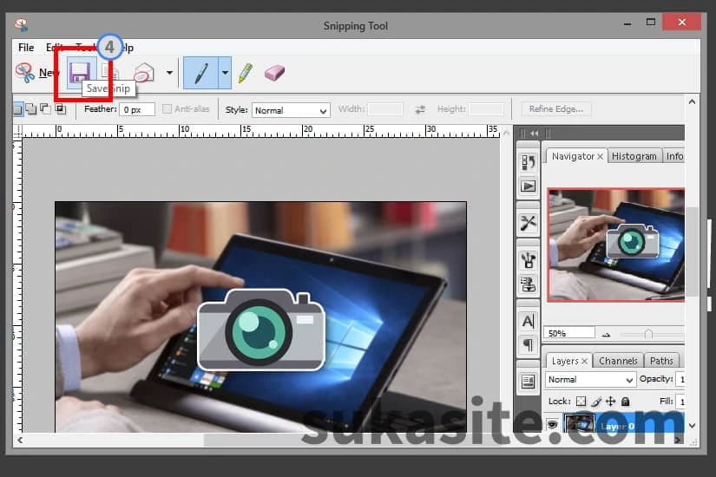Open Send Snip dropdown arrow
The width and height of the screenshot is (716, 477).
coord(169,73)
